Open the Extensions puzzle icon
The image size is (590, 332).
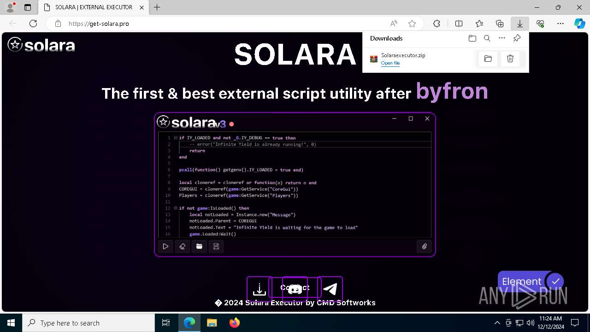point(437,24)
